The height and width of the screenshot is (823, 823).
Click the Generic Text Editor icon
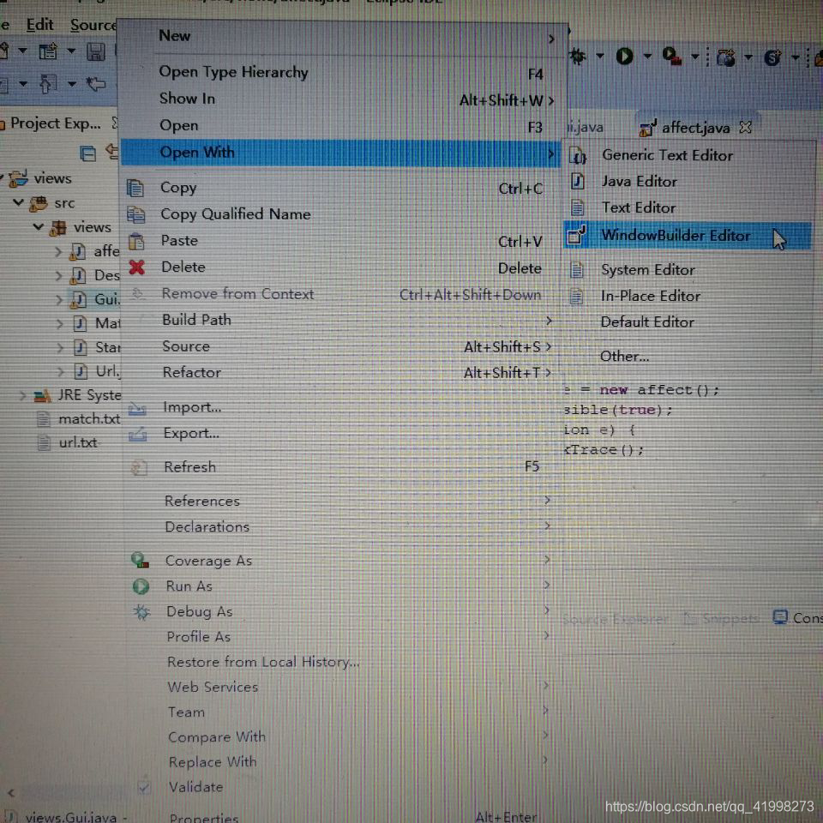[x=578, y=156]
